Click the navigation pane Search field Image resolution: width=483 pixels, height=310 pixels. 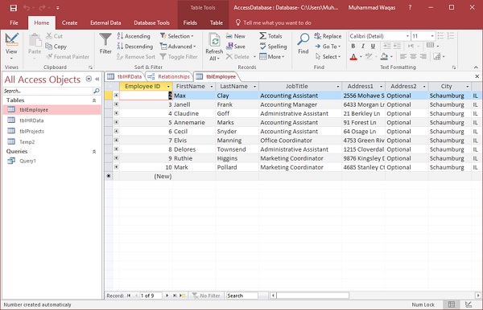tap(48, 91)
